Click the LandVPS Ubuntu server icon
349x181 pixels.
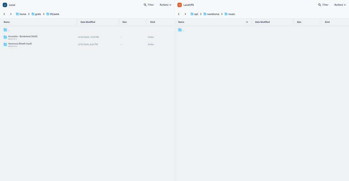pos(179,5)
